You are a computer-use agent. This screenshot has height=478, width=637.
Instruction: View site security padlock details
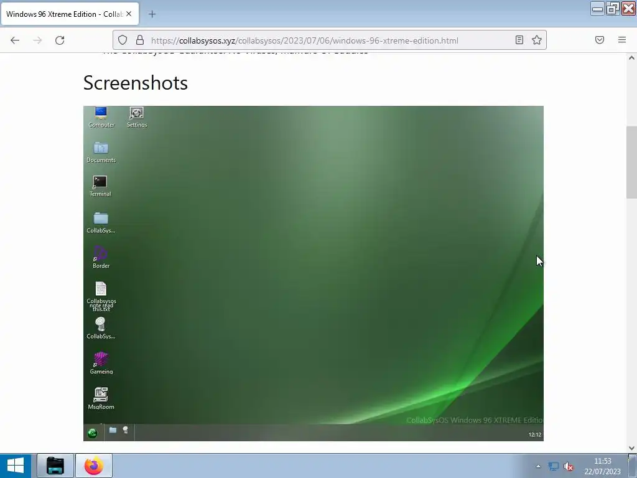[x=140, y=40]
